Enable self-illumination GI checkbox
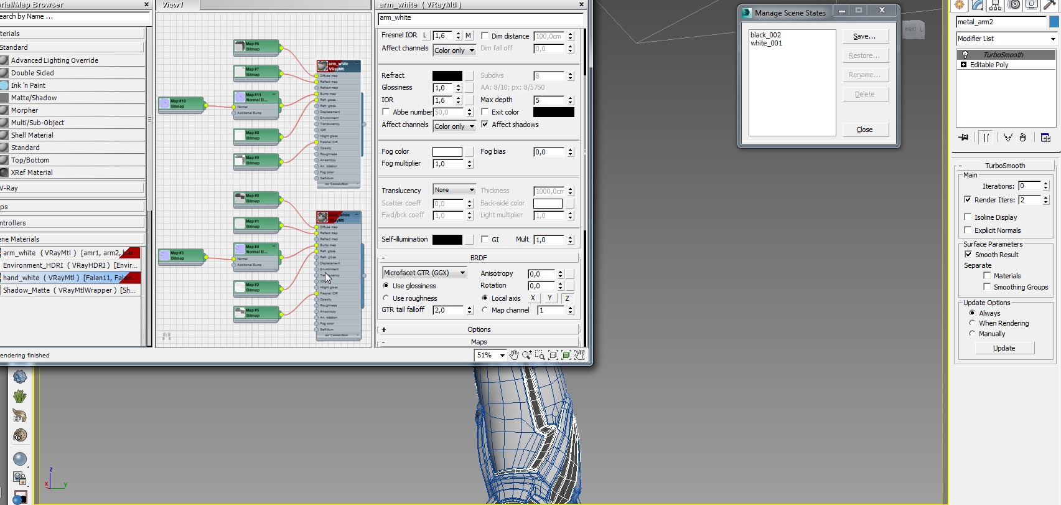Screen dimensions: 1061x505 pyautogui.click(x=485, y=239)
